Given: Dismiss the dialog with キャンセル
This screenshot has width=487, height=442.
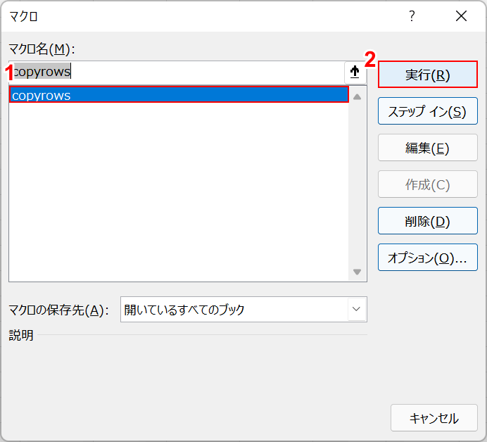Looking at the screenshot, I should click(x=434, y=417).
